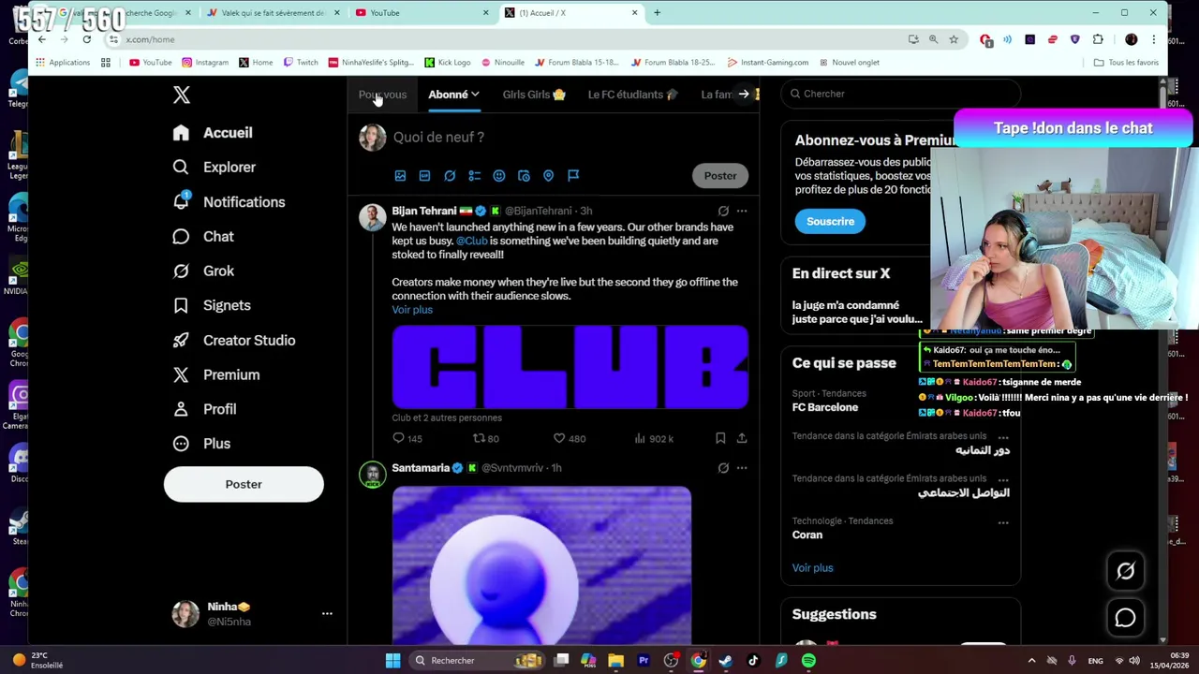Open Twitch bookmark in bookmarks bar
1199x674 pixels.
point(301,63)
